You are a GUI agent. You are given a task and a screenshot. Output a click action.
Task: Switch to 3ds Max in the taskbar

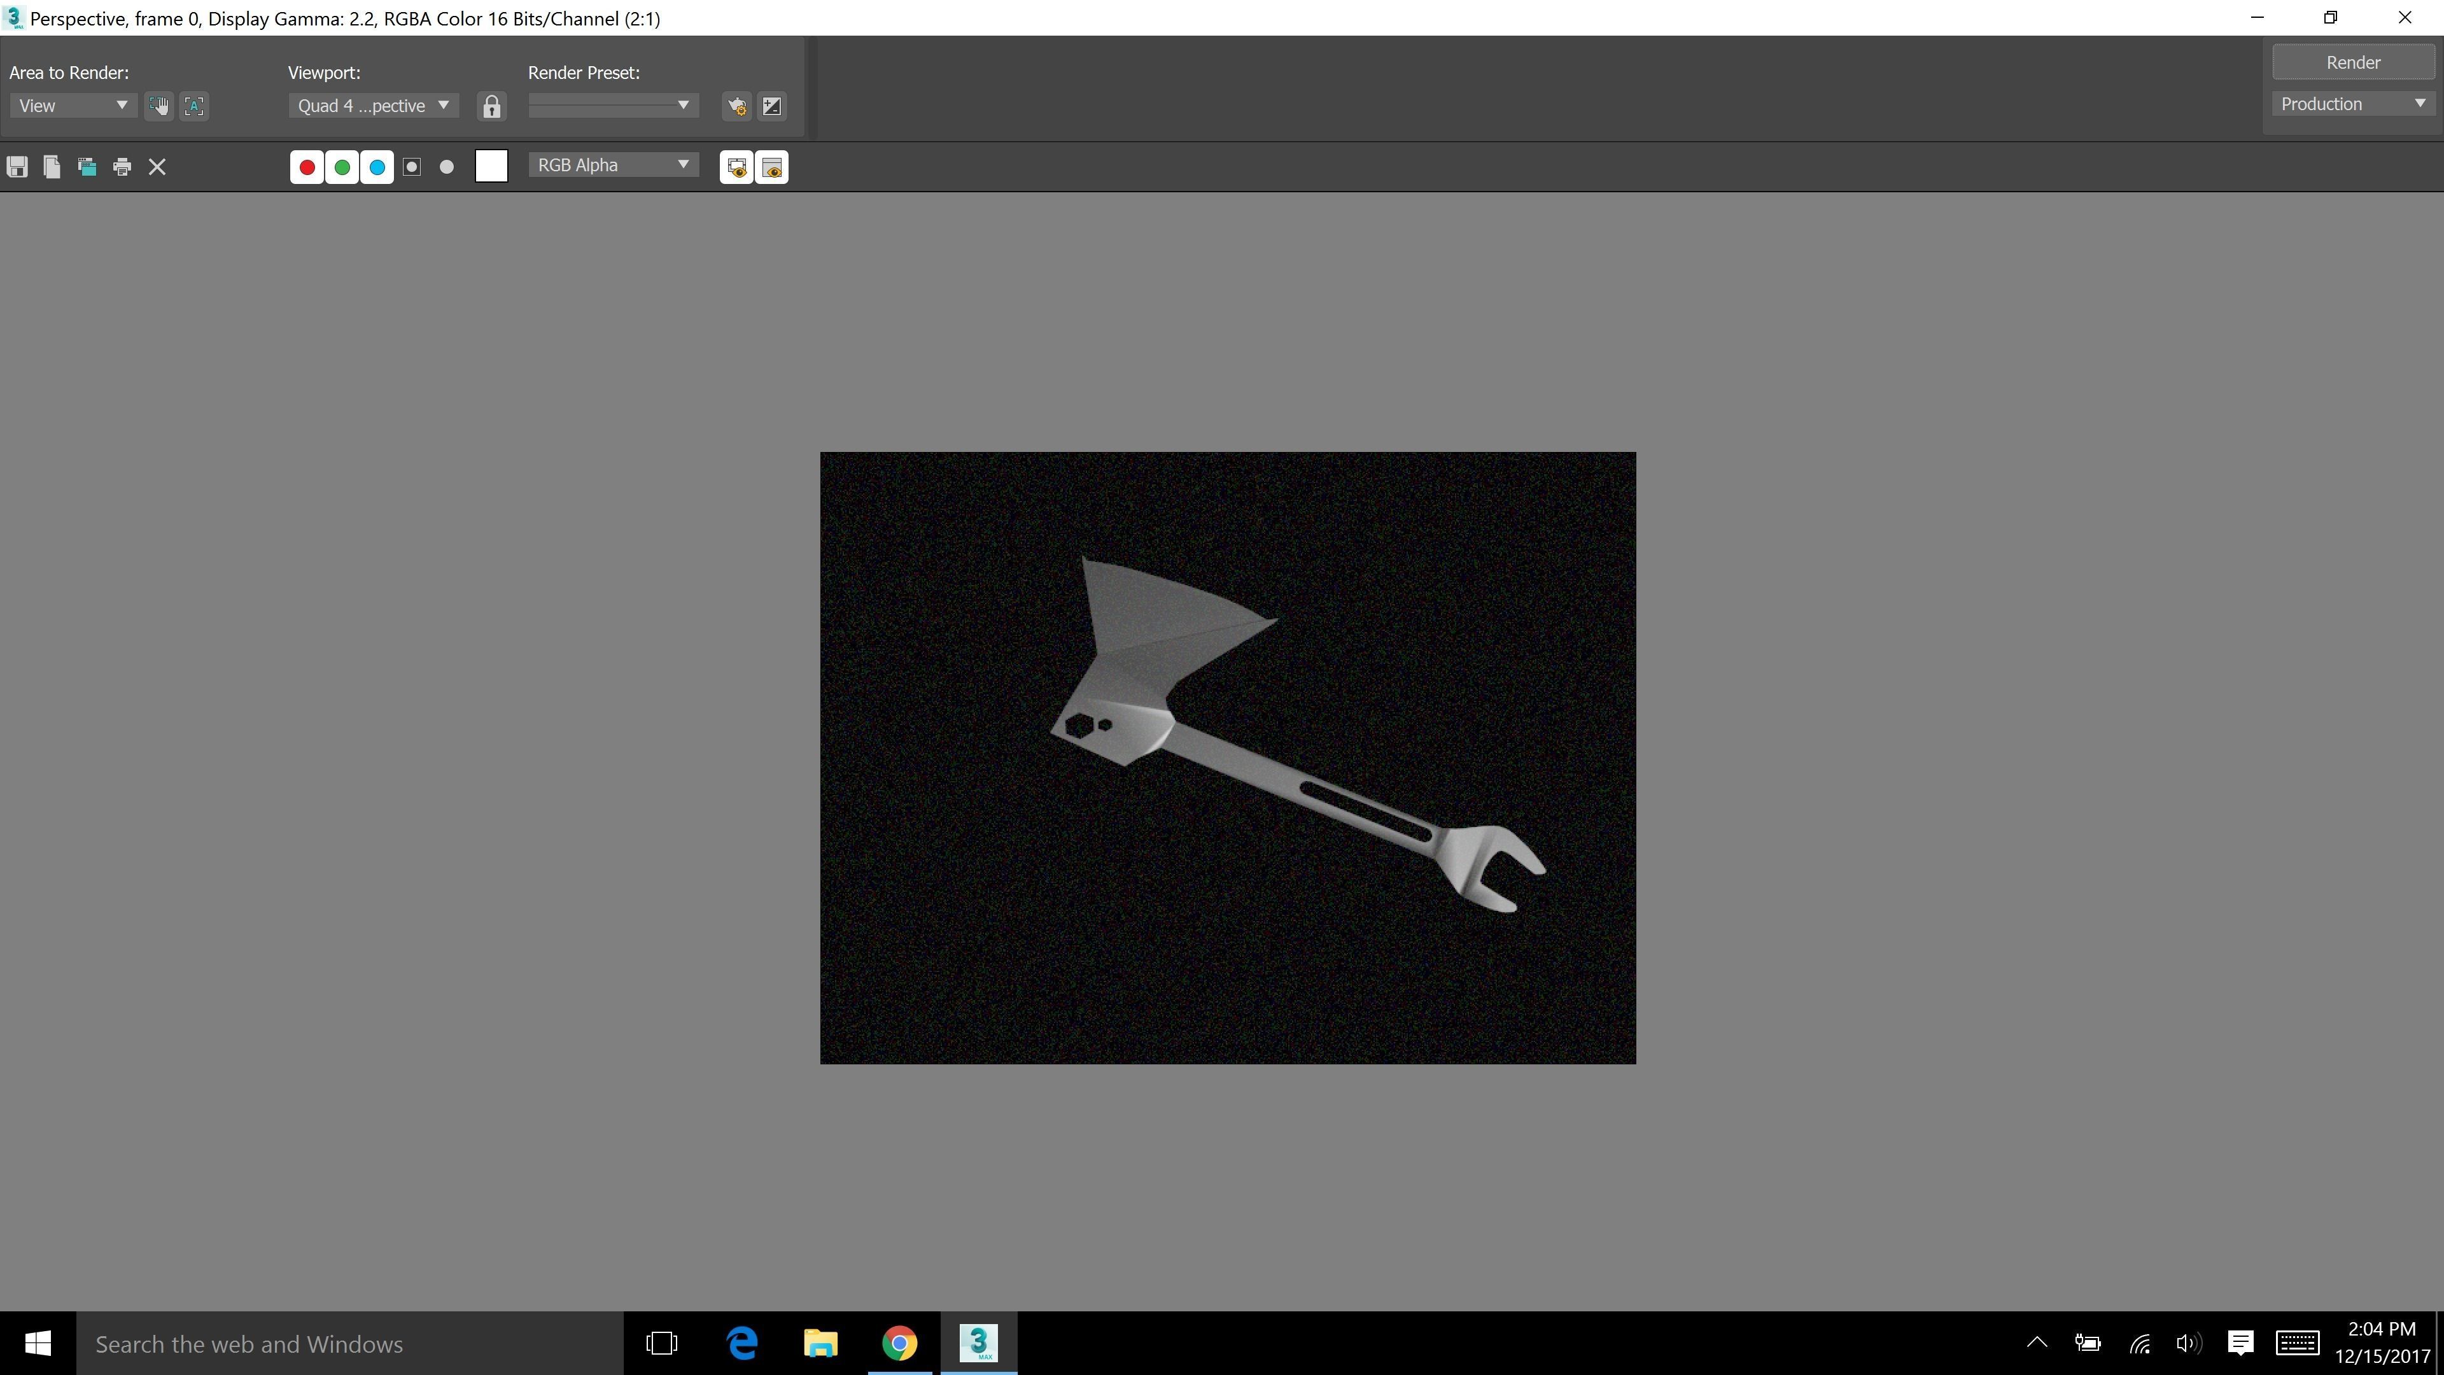tap(978, 1344)
